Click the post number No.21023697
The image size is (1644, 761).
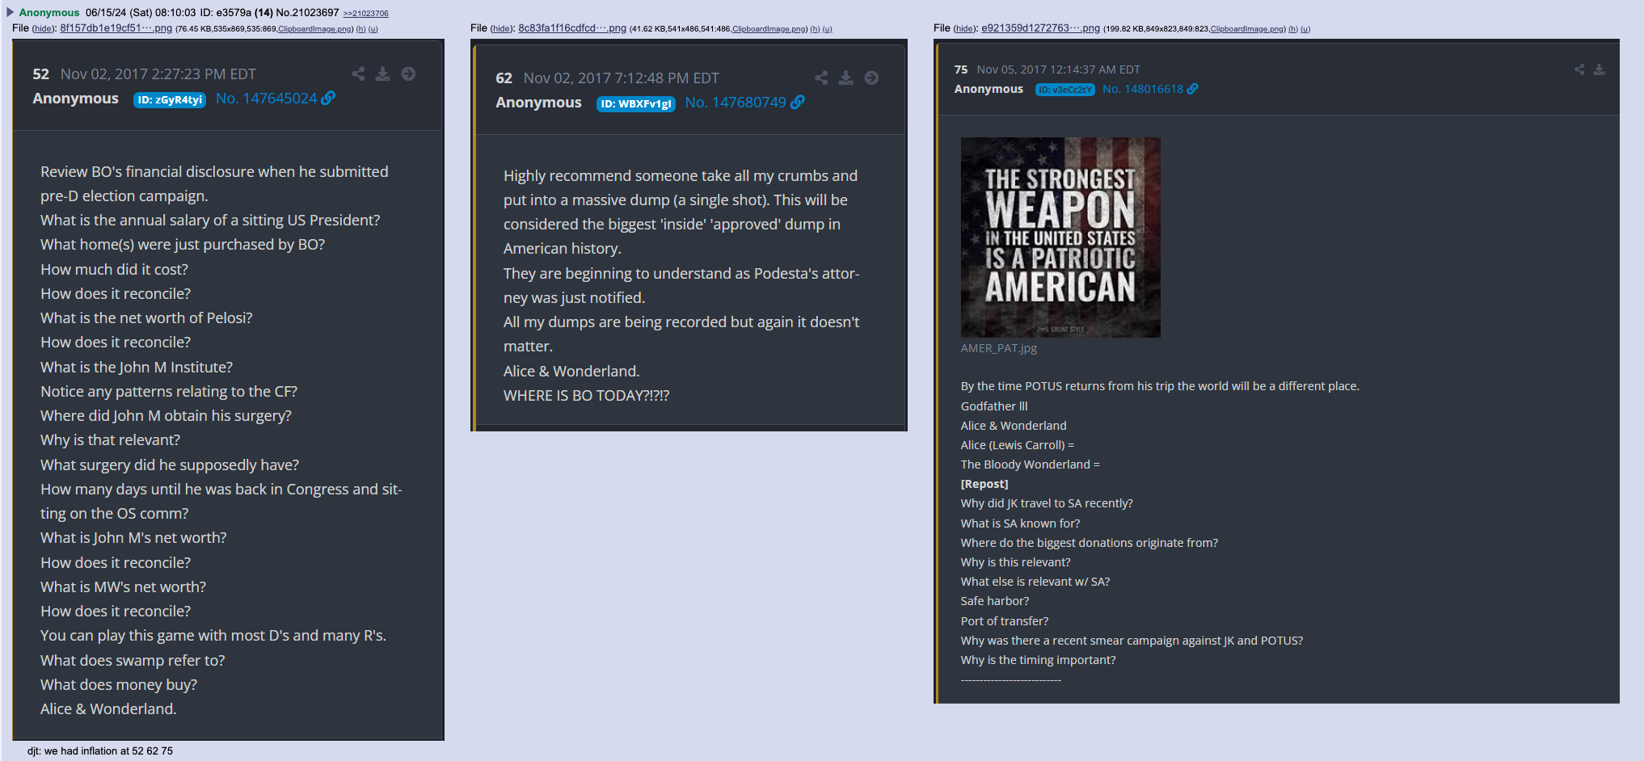[307, 12]
